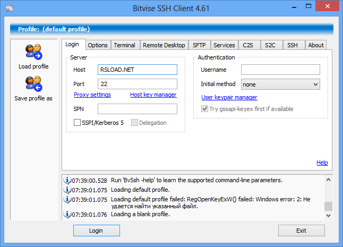The image size is (343, 247).
Task: Go to the SFTP tab
Action: [x=199, y=45]
